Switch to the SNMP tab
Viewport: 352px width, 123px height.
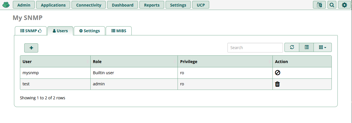(31, 31)
